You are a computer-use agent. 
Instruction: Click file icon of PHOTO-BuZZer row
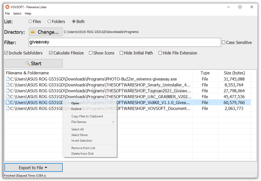[8, 79]
